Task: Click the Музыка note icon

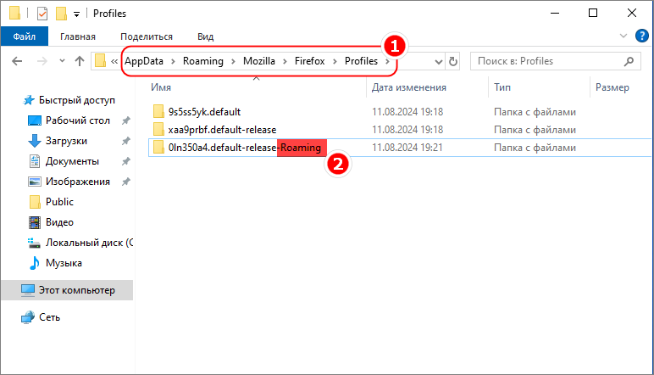Action: click(34, 263)
